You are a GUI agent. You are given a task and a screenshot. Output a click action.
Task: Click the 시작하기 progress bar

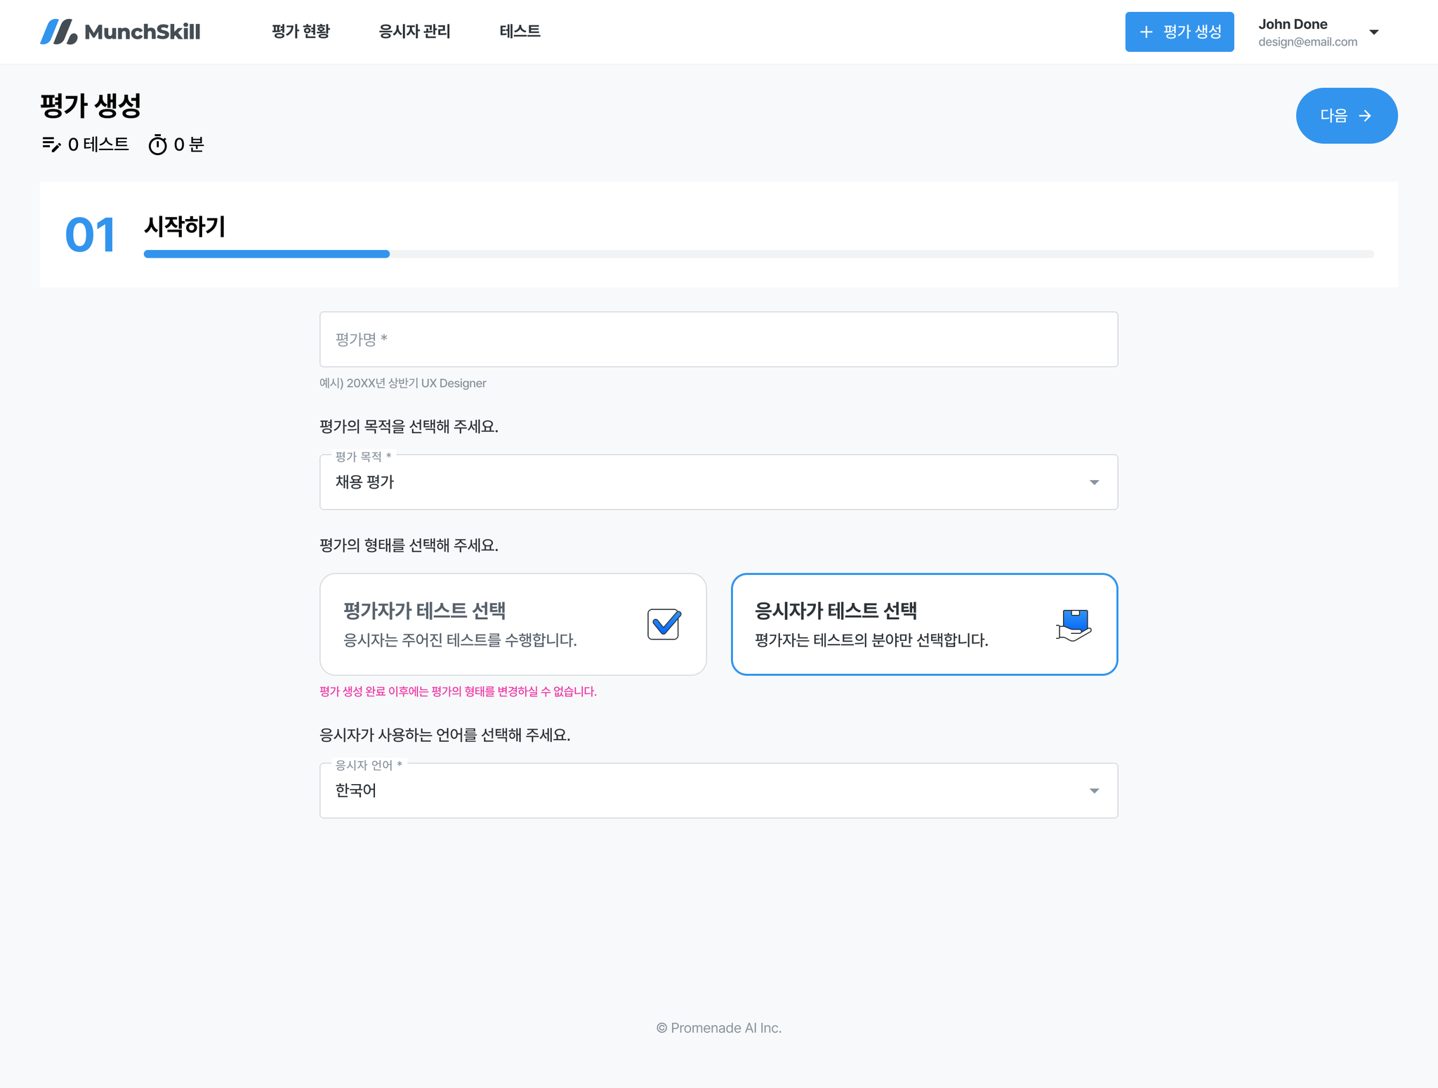(x=758, y=254)
